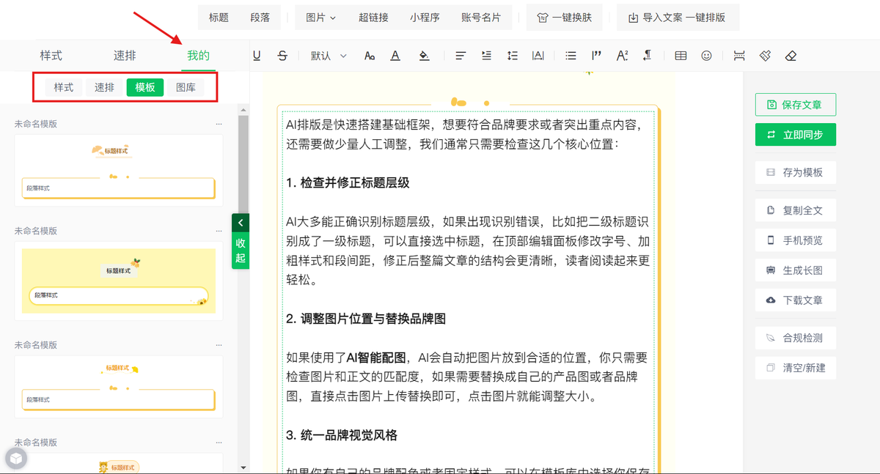Screen dimensions: 880x474
Task: Open 手机预览 mobile preview
Action: pos(796,240)
